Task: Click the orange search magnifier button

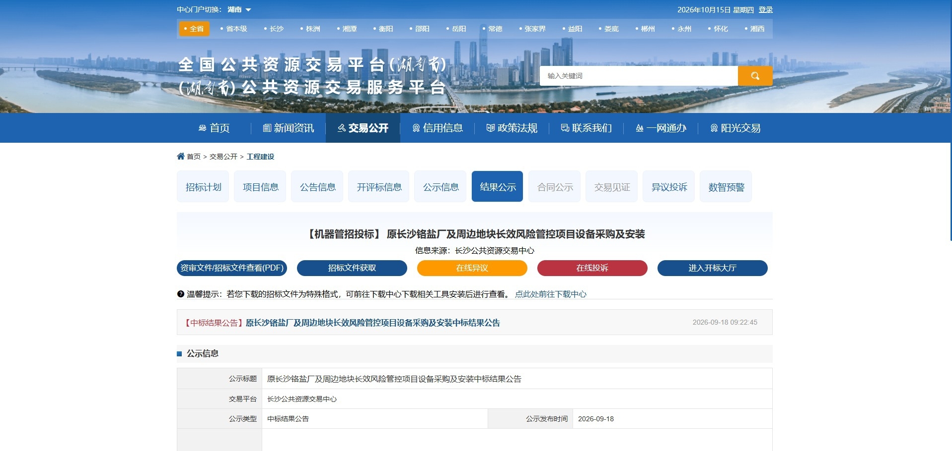Action: click(x=755, y=76)
